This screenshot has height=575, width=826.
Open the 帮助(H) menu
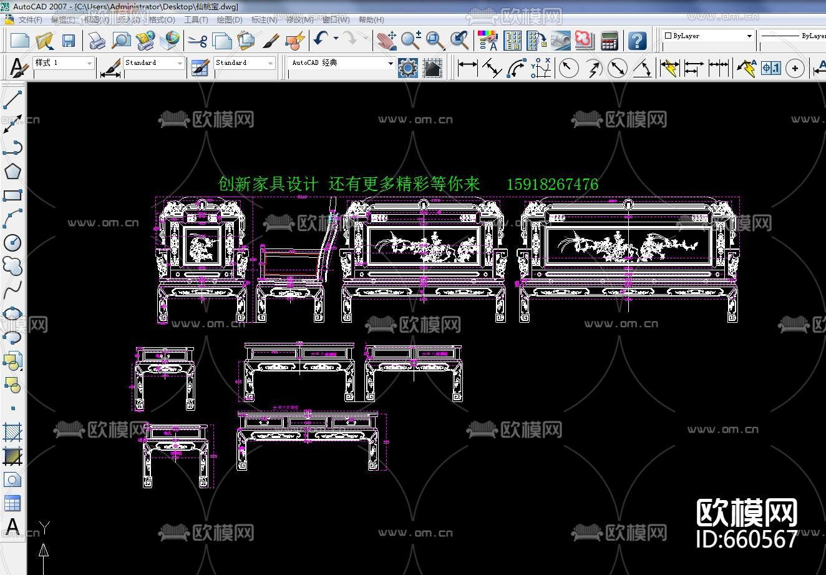click(x=371, y=20)
